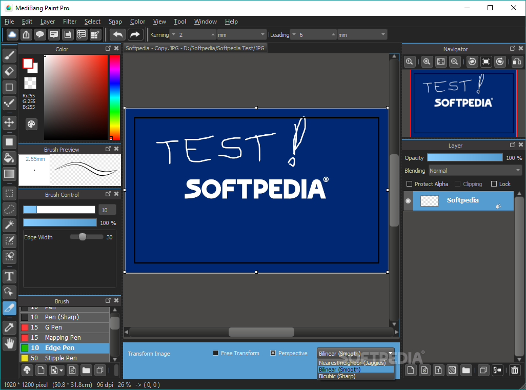This screenshot has width=526, height=390.
Task: Select the Softpedia layer
Action: 463,201
